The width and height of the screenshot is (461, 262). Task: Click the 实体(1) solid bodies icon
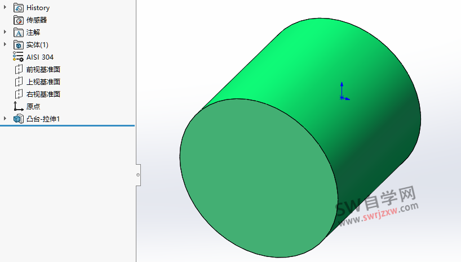[x=19, y=45]
